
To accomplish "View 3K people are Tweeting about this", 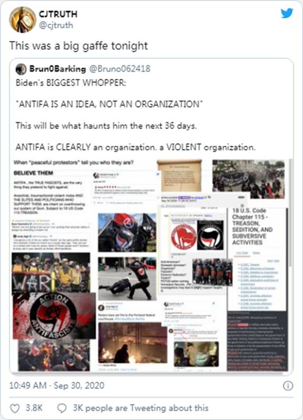I will pos(141,408).
